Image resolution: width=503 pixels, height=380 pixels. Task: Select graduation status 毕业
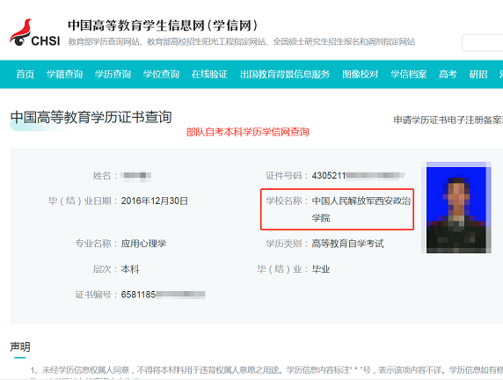click(321, 269)
